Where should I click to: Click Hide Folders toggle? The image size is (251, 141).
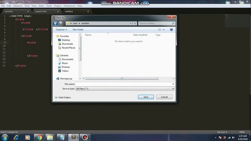coord(63,98)
